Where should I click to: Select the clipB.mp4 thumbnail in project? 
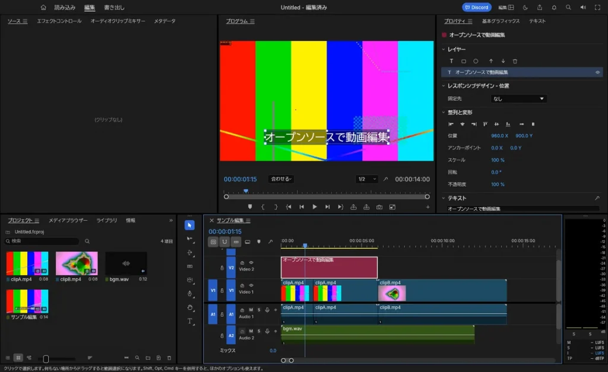tap(77, 263)
